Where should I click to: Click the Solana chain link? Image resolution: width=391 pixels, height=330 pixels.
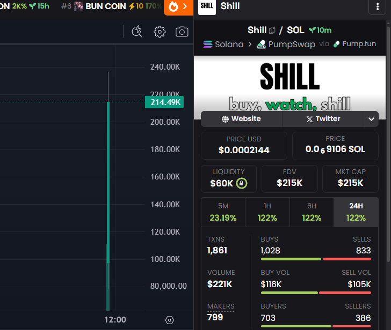223,44
